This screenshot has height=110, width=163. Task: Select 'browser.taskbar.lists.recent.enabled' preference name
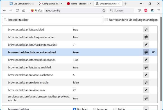[x=32, y=52]
